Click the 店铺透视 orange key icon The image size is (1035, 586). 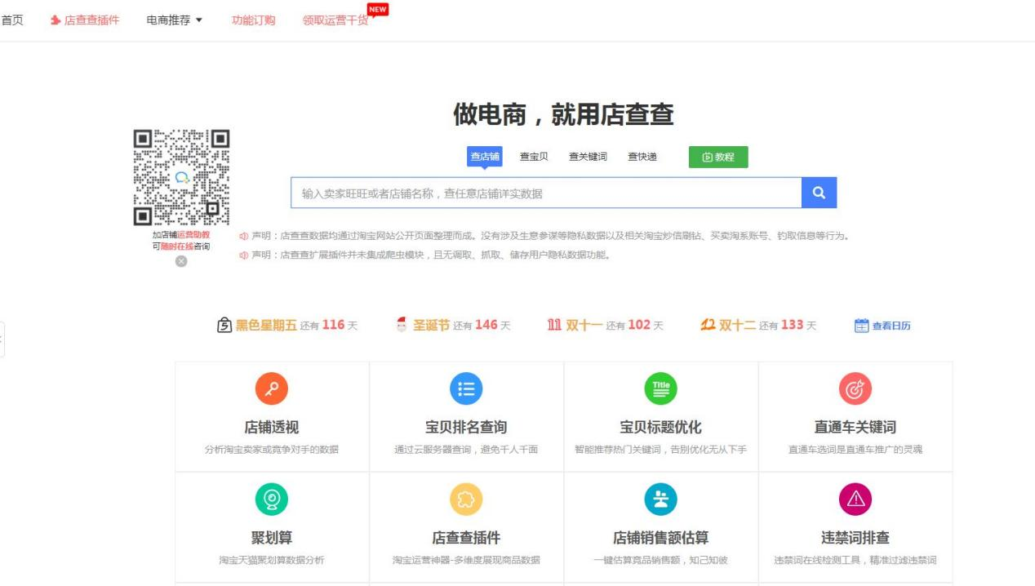click(x=272, y=388)
